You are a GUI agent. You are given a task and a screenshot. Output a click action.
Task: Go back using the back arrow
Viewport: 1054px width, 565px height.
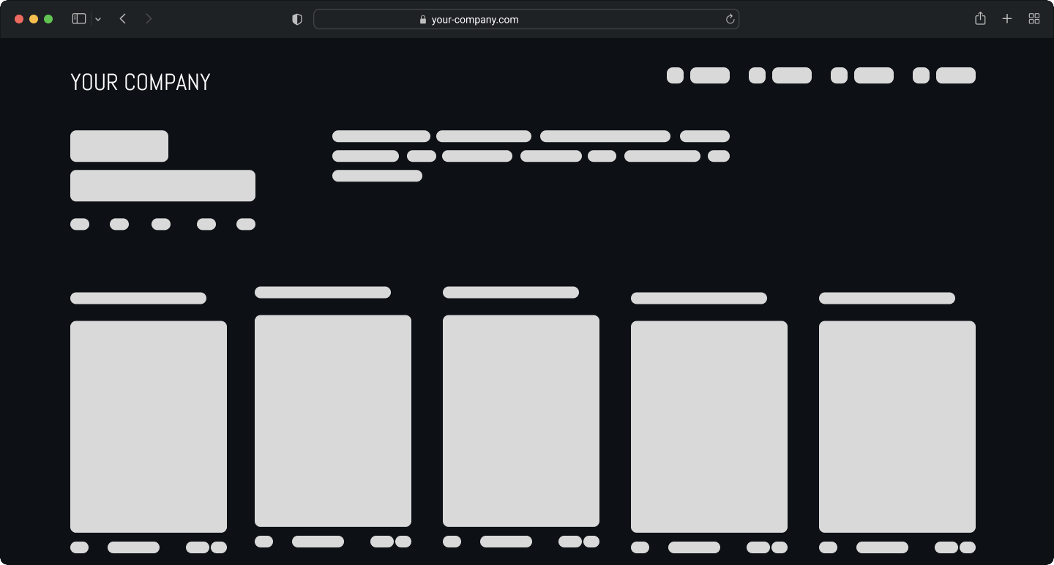point(123,19)
